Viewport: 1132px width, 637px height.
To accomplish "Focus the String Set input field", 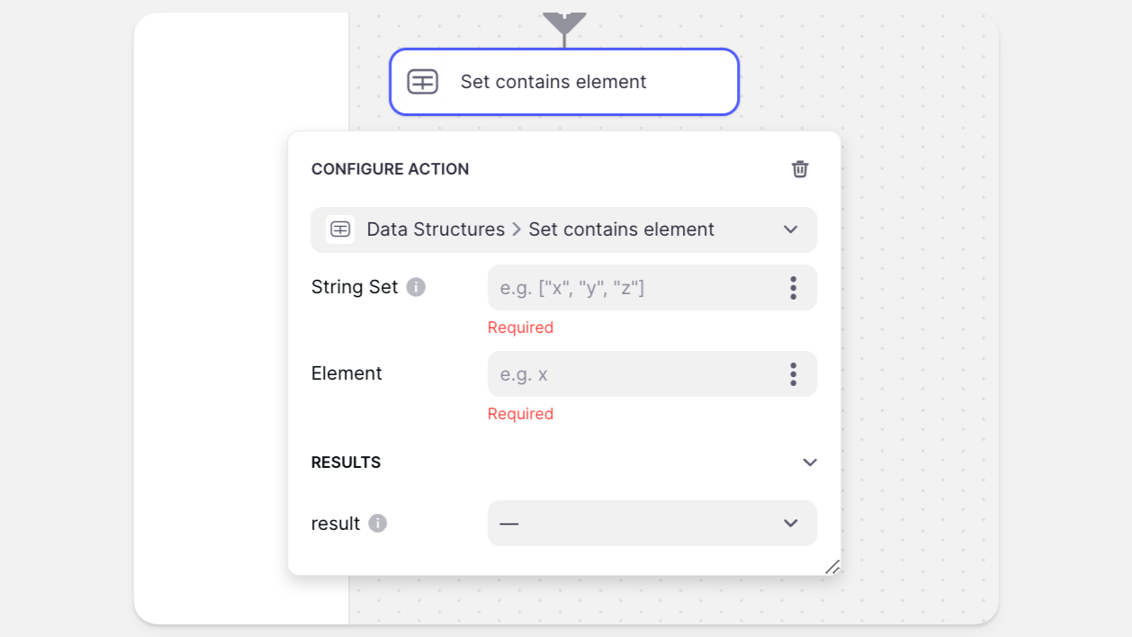I will (x=635, y=288).
